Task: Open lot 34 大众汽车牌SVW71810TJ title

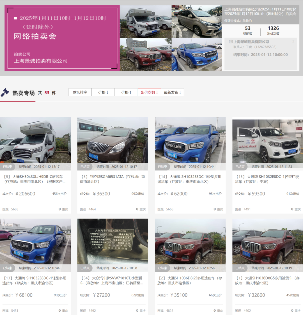Action: 111,280
